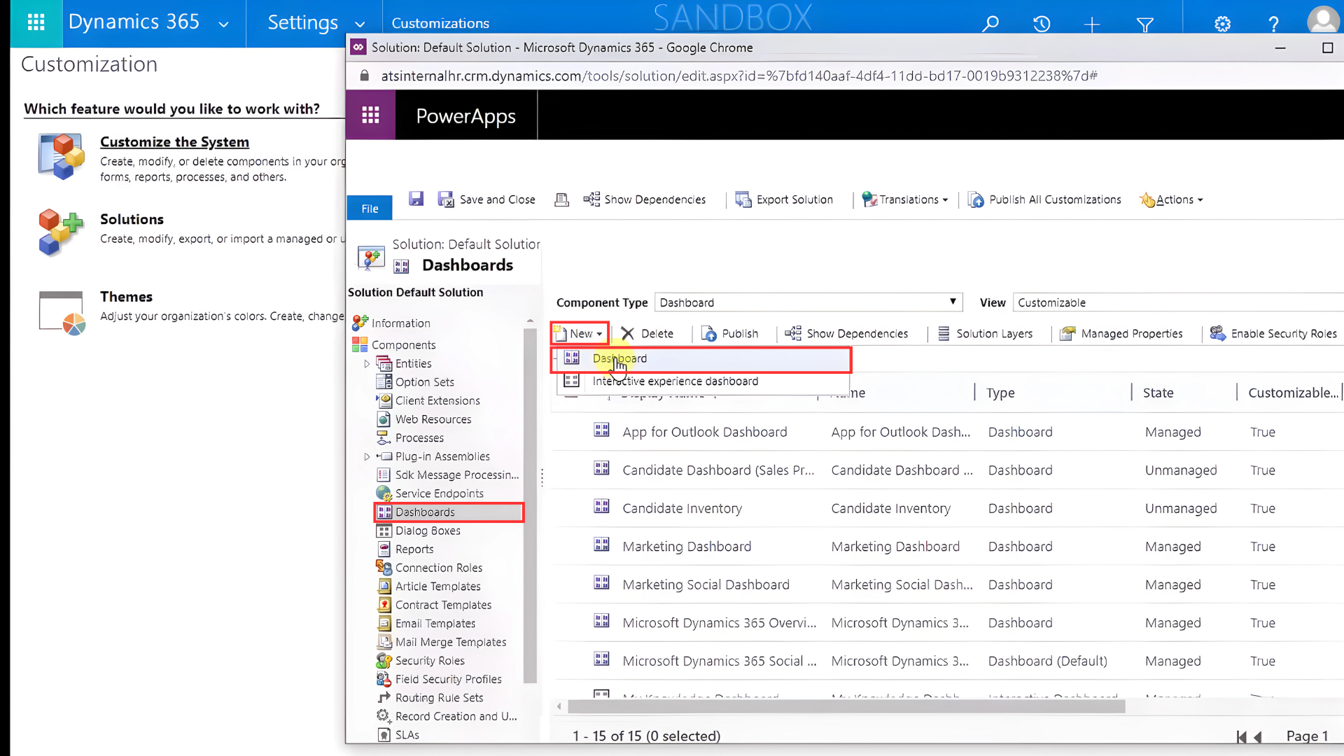
Task: Select Client Extensions tree item
Action: tap(428, 400)
